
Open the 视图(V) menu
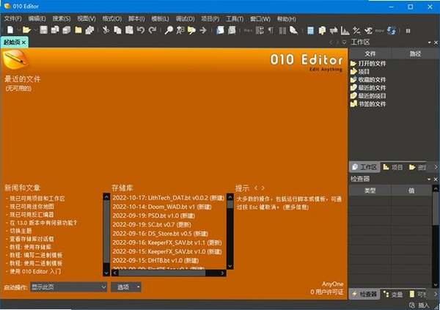pyautogui.click(x=87, y=19)
